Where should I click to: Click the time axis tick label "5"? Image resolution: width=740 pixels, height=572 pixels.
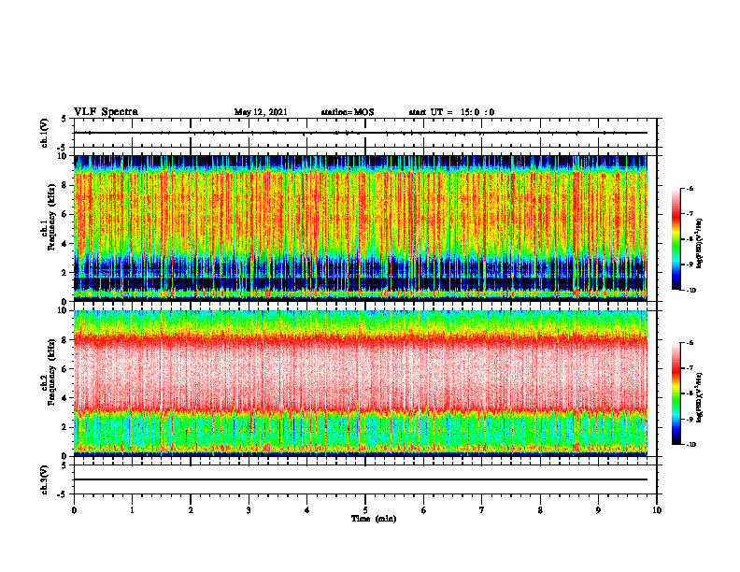pos(365,510)
